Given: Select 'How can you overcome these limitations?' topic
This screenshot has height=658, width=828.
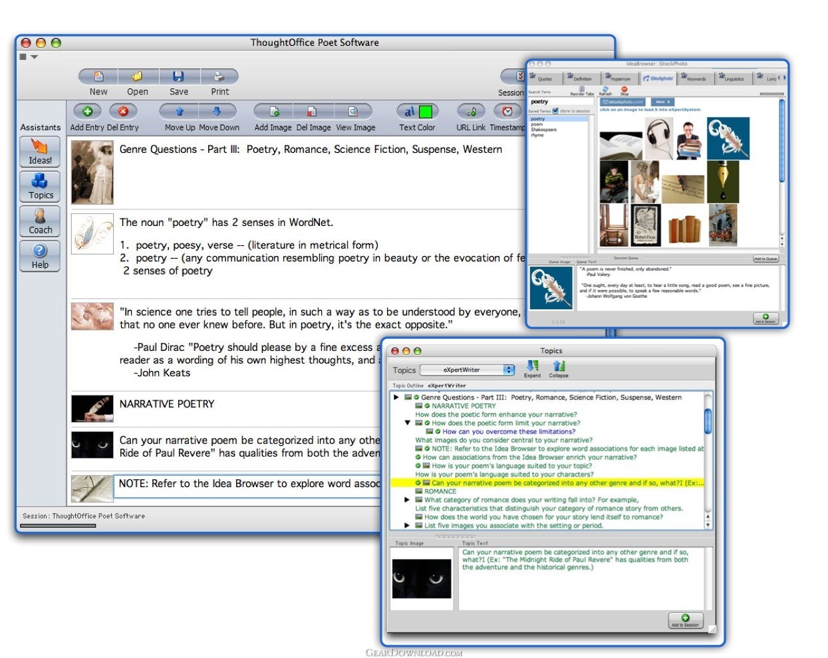Looking at the screenshot, I should tap(509, 431).
